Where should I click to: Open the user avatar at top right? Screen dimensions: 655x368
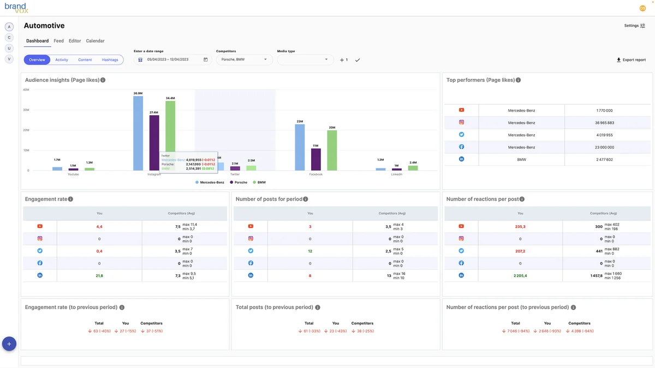coord(642,8)
